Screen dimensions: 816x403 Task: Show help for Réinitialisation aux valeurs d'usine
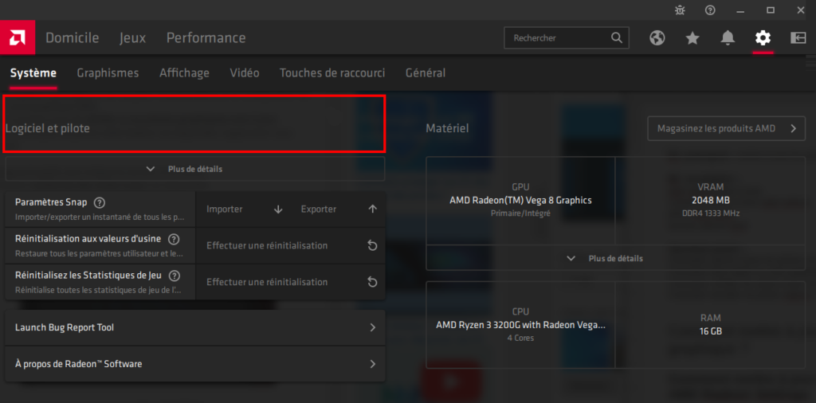point(174,239)
